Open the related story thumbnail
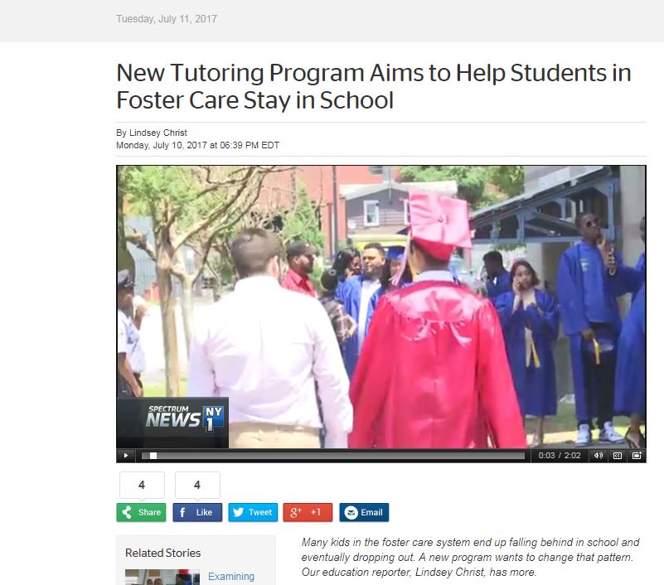664x585 pixels. (162, 578)
